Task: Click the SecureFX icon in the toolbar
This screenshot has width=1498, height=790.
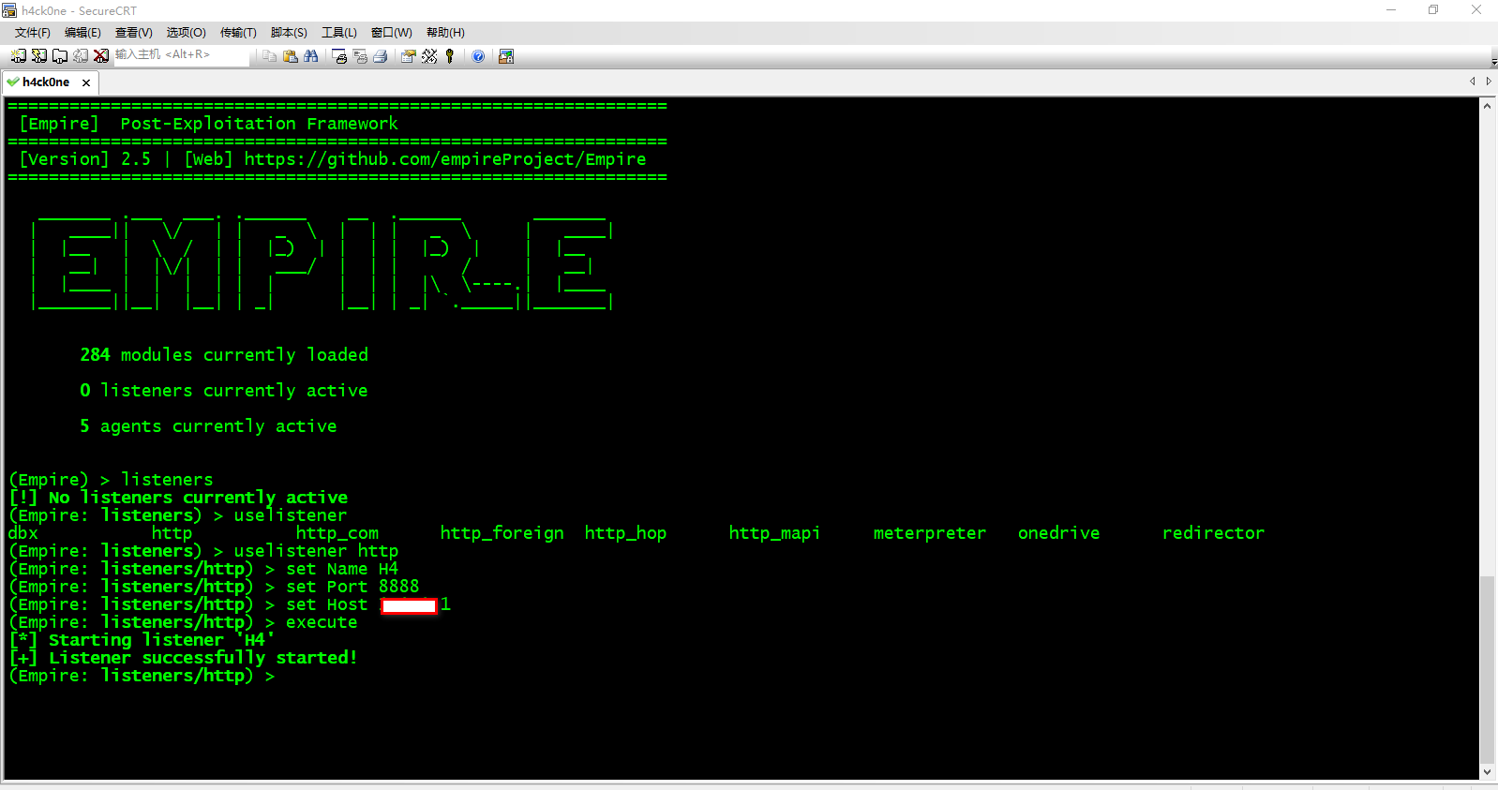Action: pyautogui.click(x=506, y=56)
